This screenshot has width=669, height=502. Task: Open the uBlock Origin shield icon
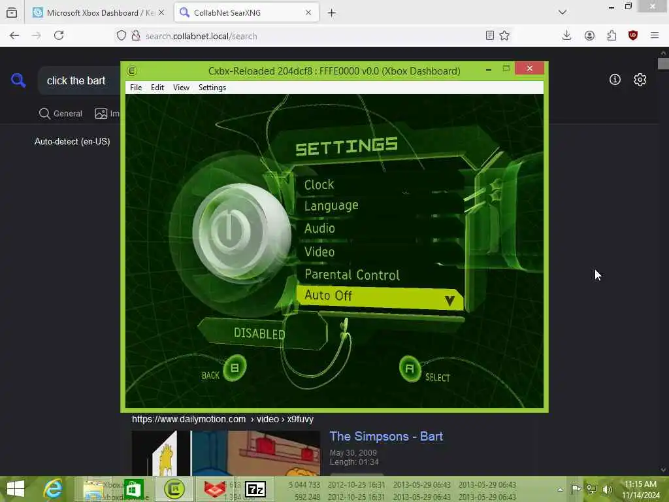[x=632, y=36]
